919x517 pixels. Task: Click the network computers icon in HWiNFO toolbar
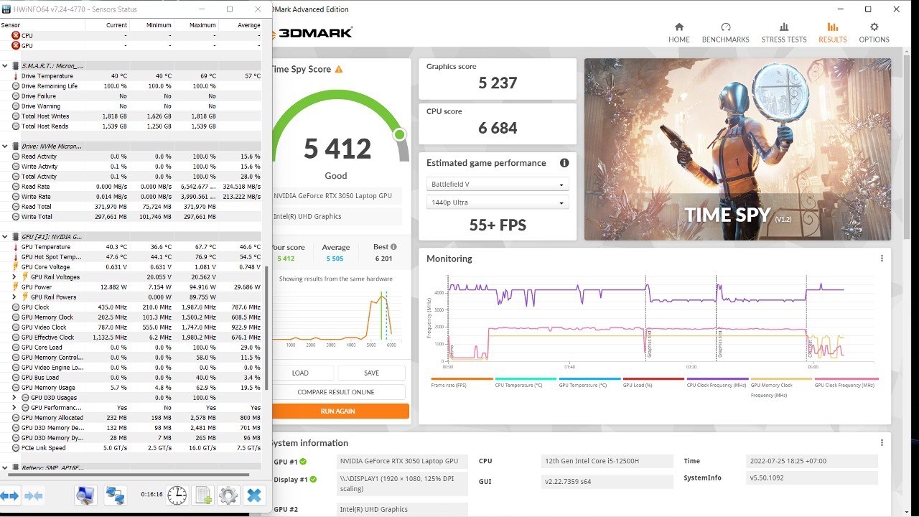click(x=116, y=495)
